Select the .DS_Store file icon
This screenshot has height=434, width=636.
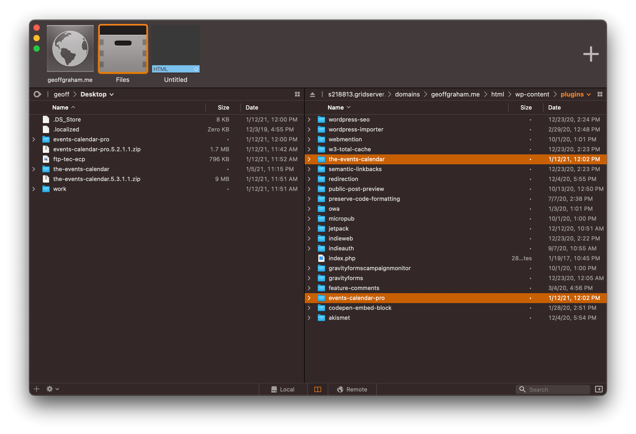coord(46,119)
